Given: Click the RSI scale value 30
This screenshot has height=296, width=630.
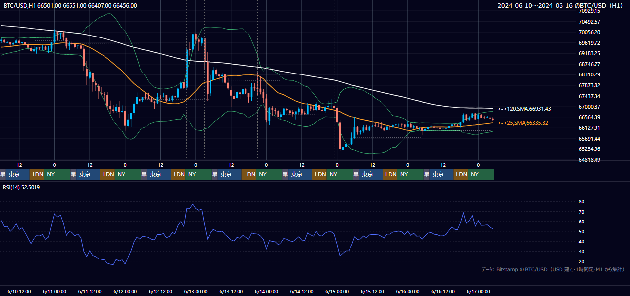Looking at the screenshot, I should point(581,252).
